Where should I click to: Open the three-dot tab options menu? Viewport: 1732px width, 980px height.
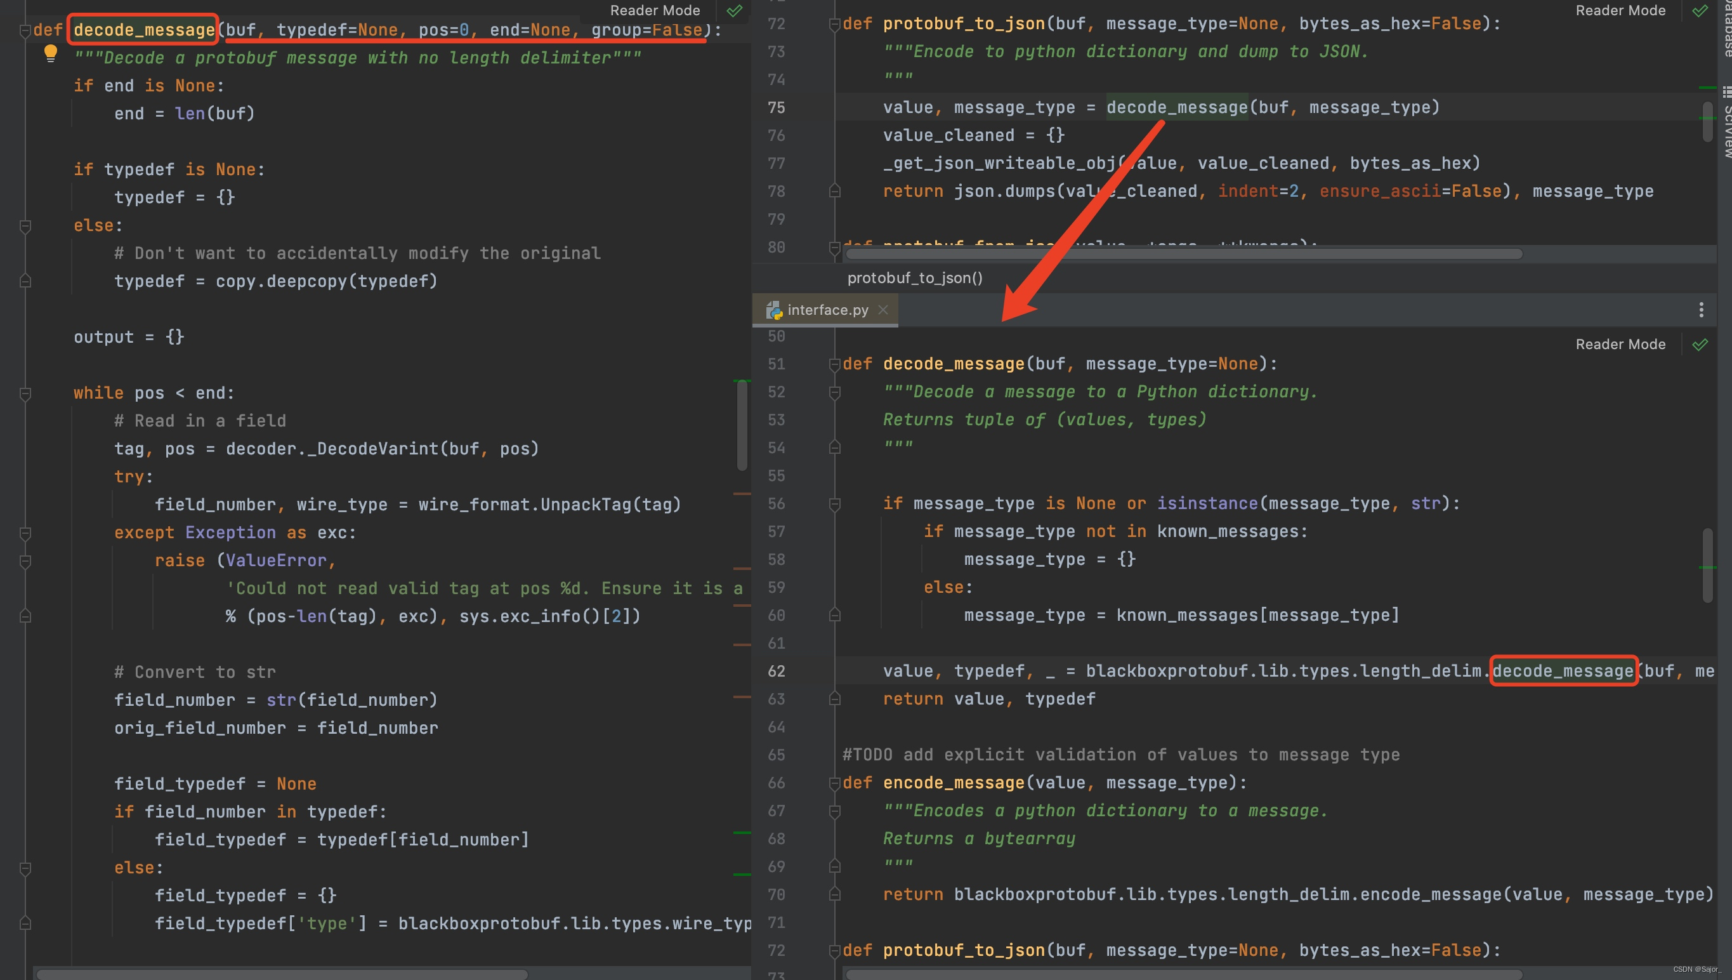(x=1701, y=310)
